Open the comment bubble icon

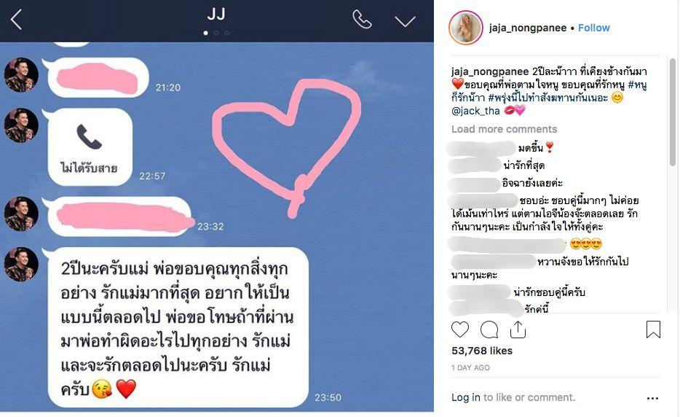click(489, 330)
